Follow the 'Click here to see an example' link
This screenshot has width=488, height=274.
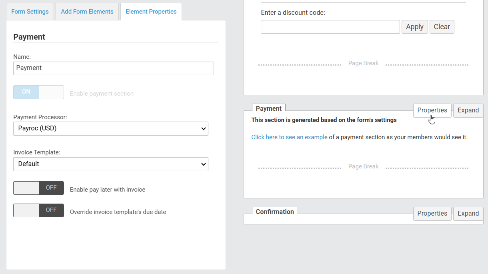coord(289,137)
